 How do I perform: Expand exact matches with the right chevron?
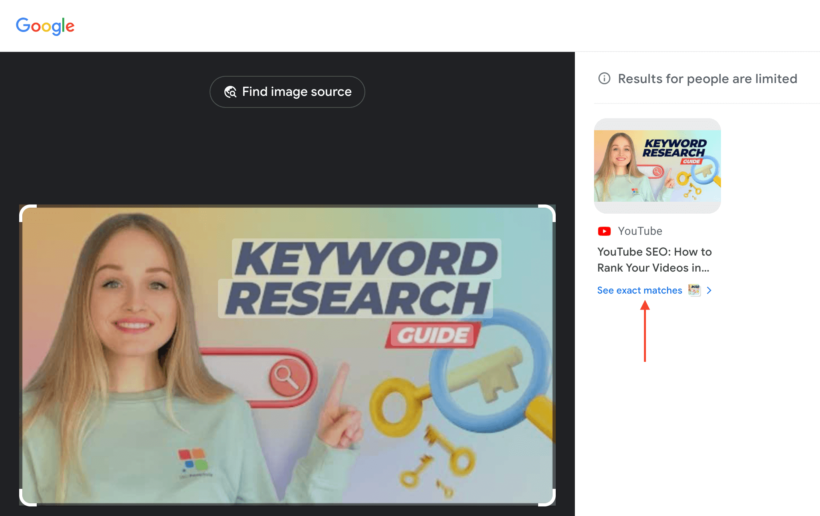[x=709, y=290]
